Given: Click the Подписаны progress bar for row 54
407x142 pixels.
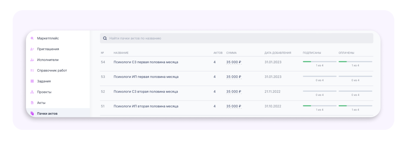Looking at the screenshot, I should click(x=319, y=62).
